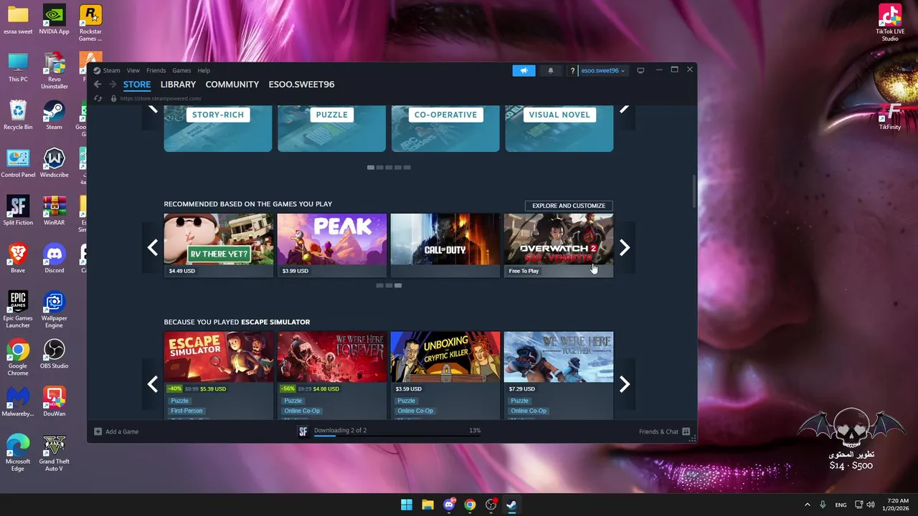This screenshot has height=516, width=918.
Task: Open the esoo.sweet96 account dropdown
Action: (602, 70)
